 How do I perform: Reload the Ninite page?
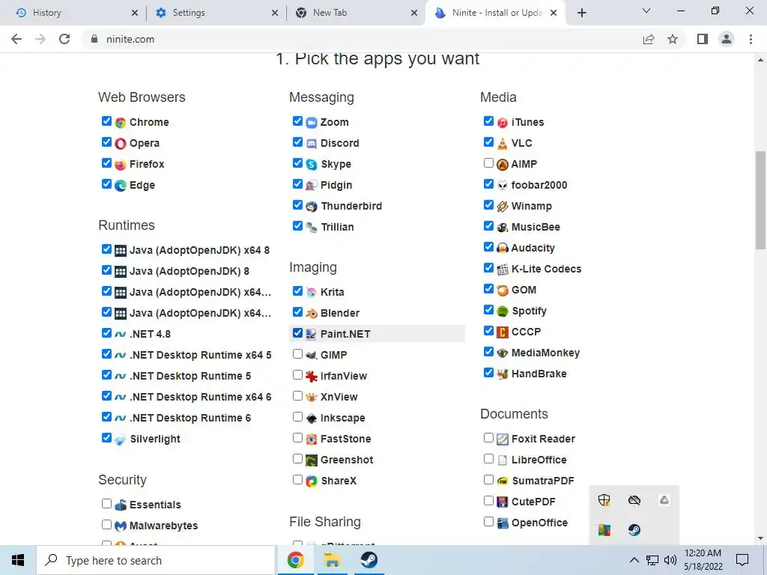(x=64, y=39)
